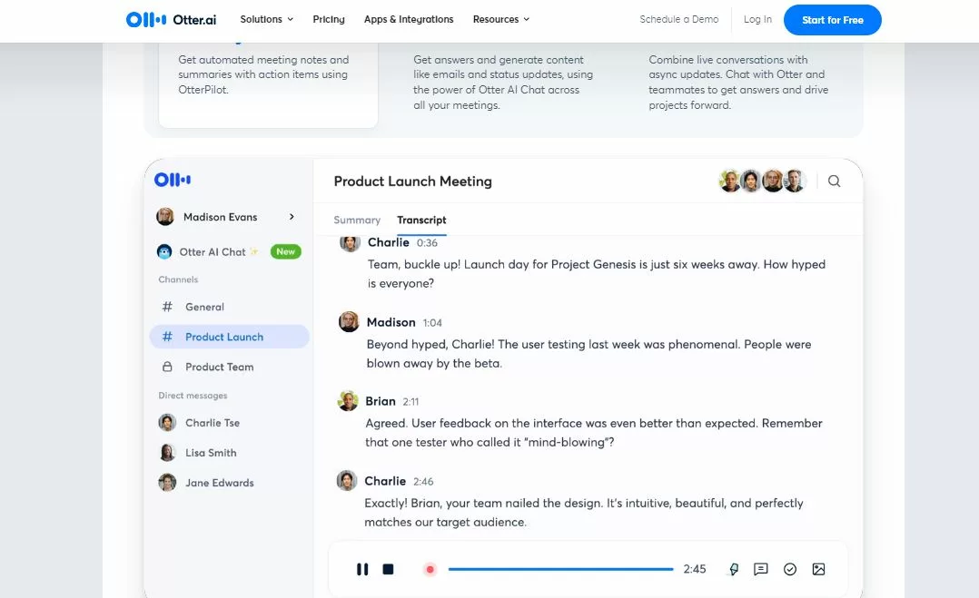The width and height of the screenshot is (979, 598).
Task: Click the lock icon next to Product Team
Action: point(167,367)
